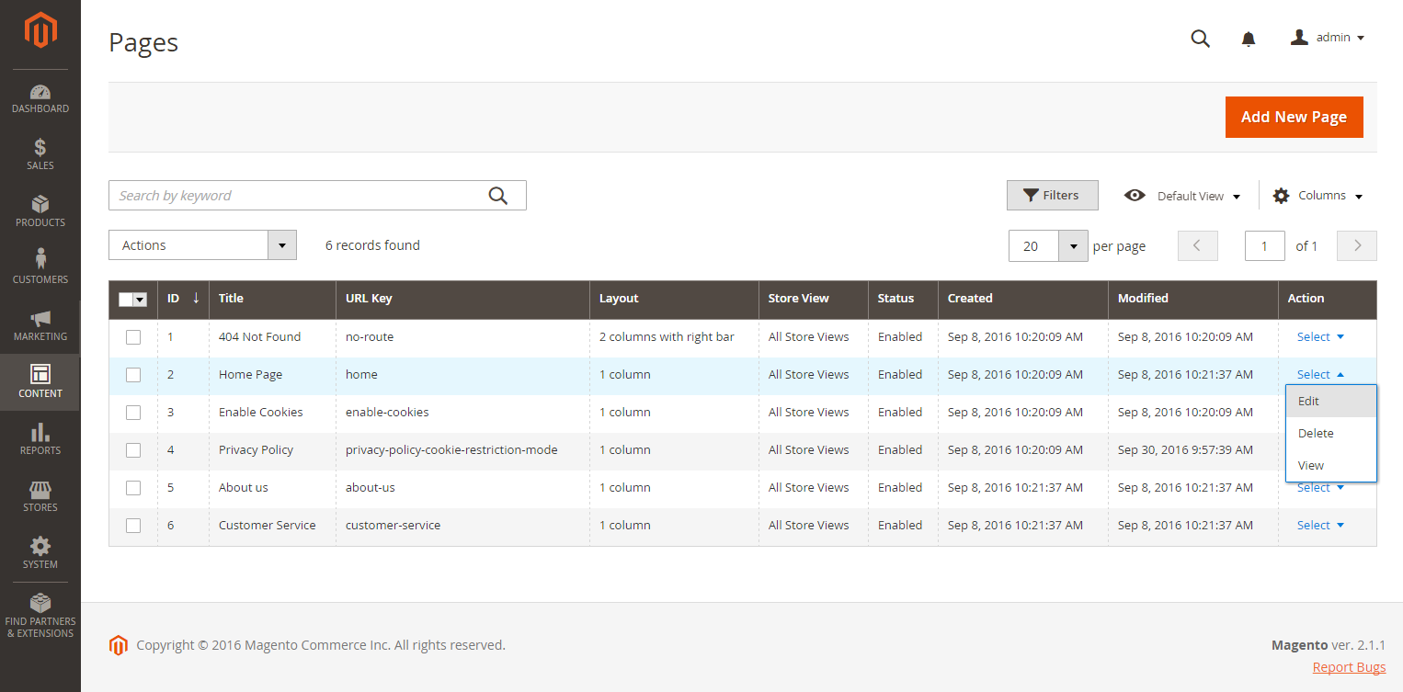Click the Filters button
Image resolution: width=1403 pixels, height=692 pixels.
1052,196
